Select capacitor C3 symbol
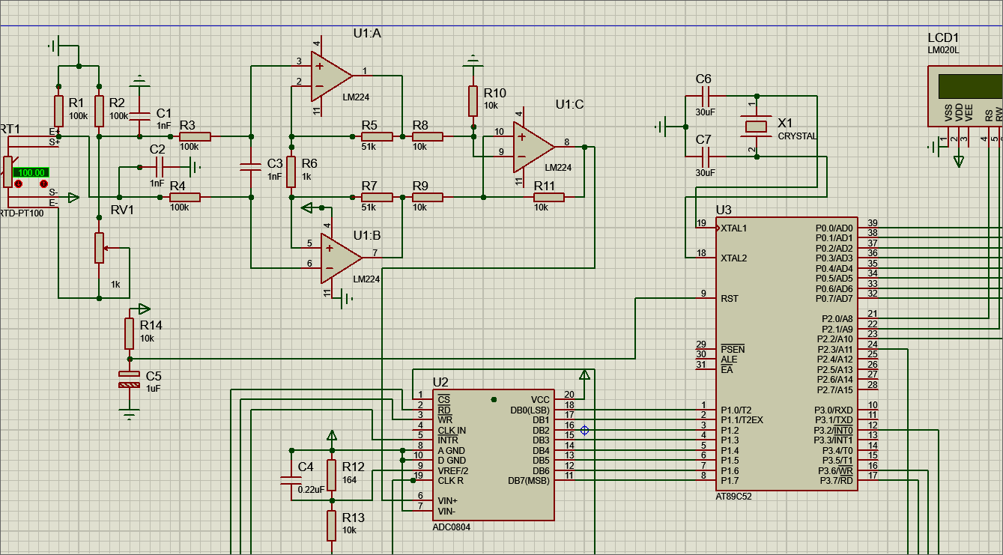Image resolution: width=1003 pixels, height=555 pixels. [251, 166]
